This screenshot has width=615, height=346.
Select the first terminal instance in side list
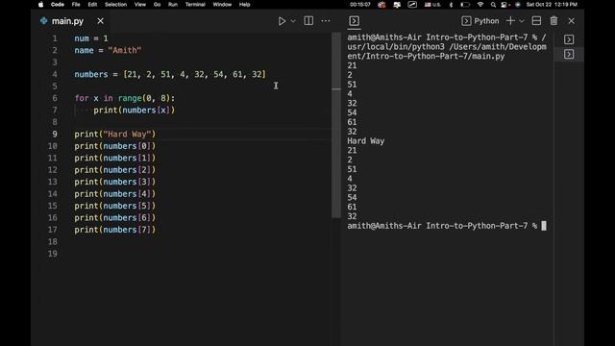tap(569, 39)
